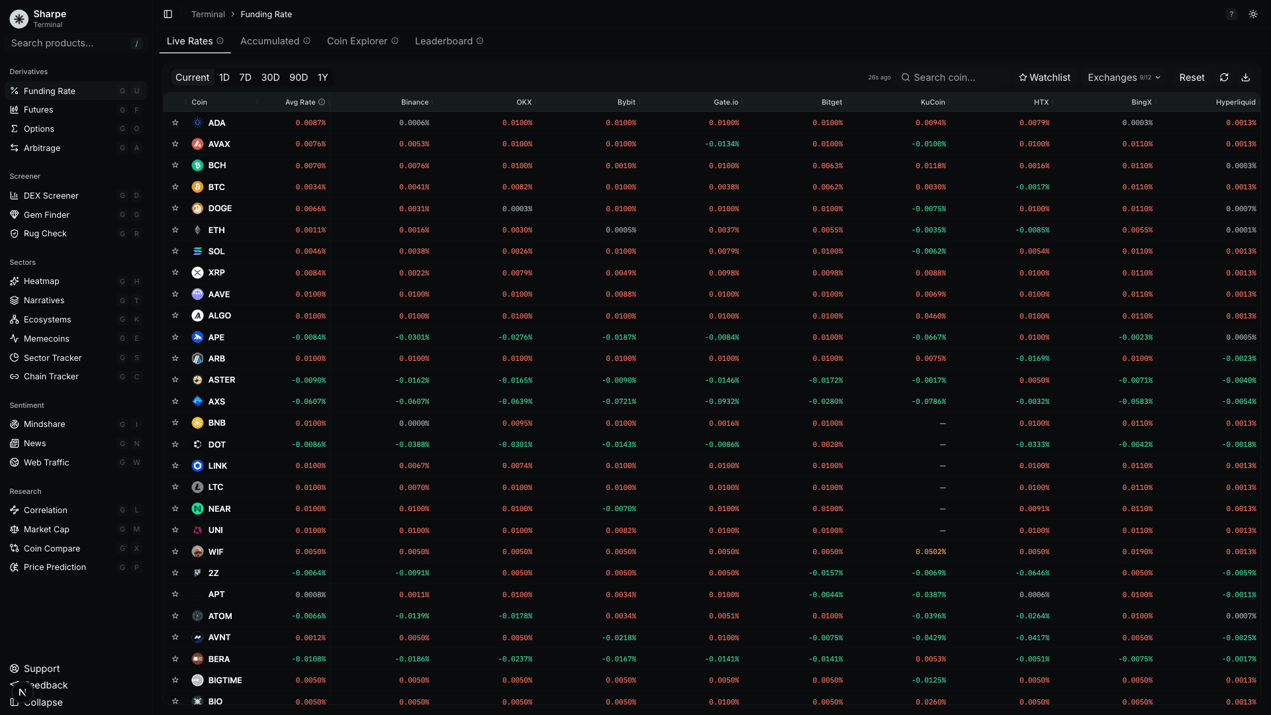Open the Mindshare sentiment panel

pos(45,424)
